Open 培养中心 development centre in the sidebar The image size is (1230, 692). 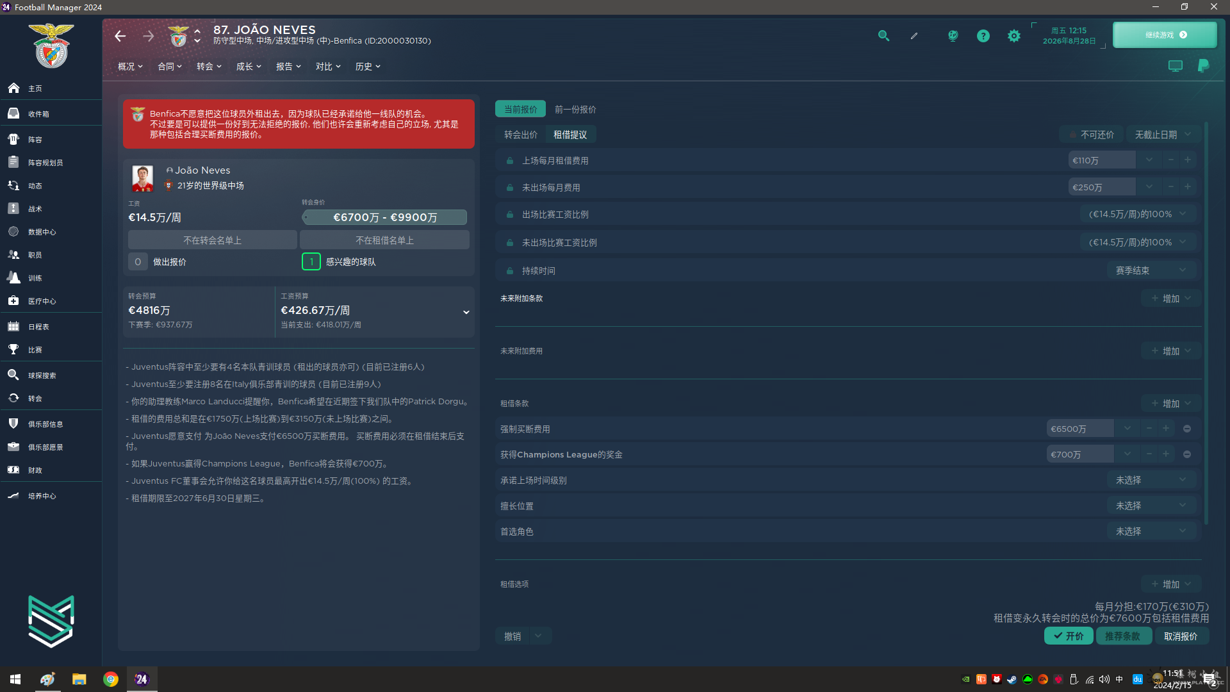[x=51, y=496]
